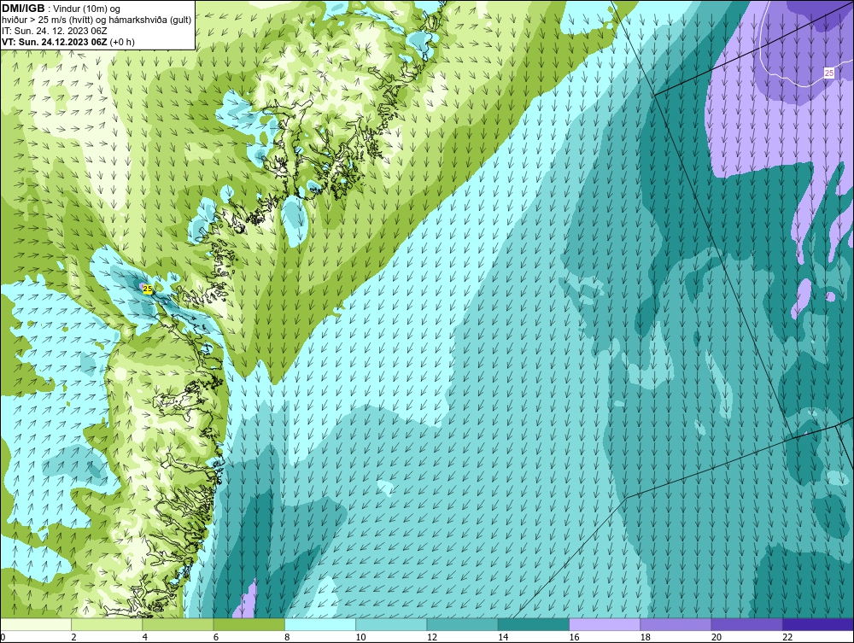Click the legend tick label 10
Viewport: 854px width, 643px height.
tap(360, 638)
